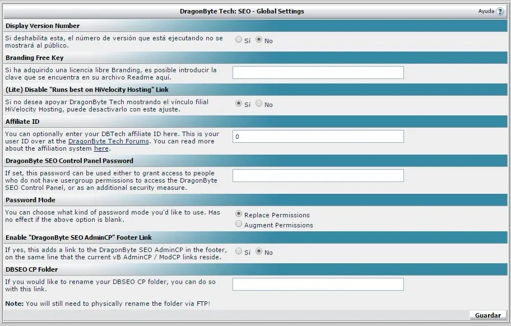Click the FTP rename 'Note:' text
The image size is (511, 326).
(x=108, y=304)
